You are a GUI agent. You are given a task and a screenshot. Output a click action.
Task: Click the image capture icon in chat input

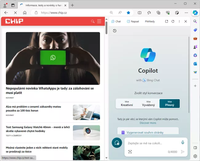(x=130, y=152)
